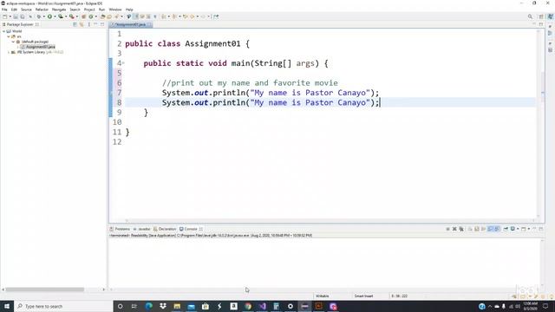555x312 pixels.
Task: Toggle Link with Editor in Package Explorer
Action: 82,24
